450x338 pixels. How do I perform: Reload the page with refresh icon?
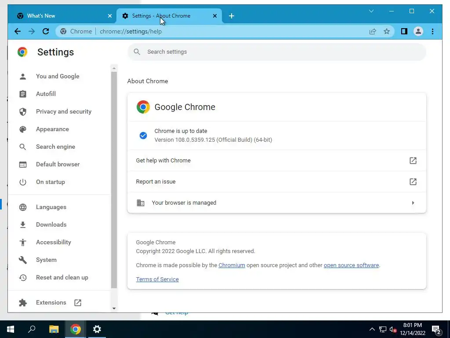point(46,31)
